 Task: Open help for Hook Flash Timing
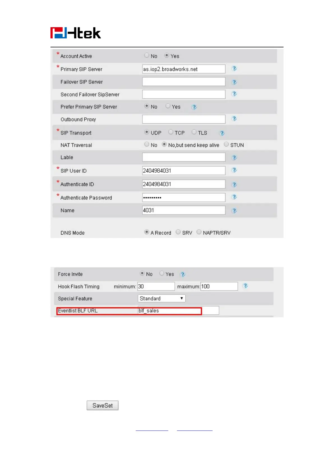pos(245,286)
